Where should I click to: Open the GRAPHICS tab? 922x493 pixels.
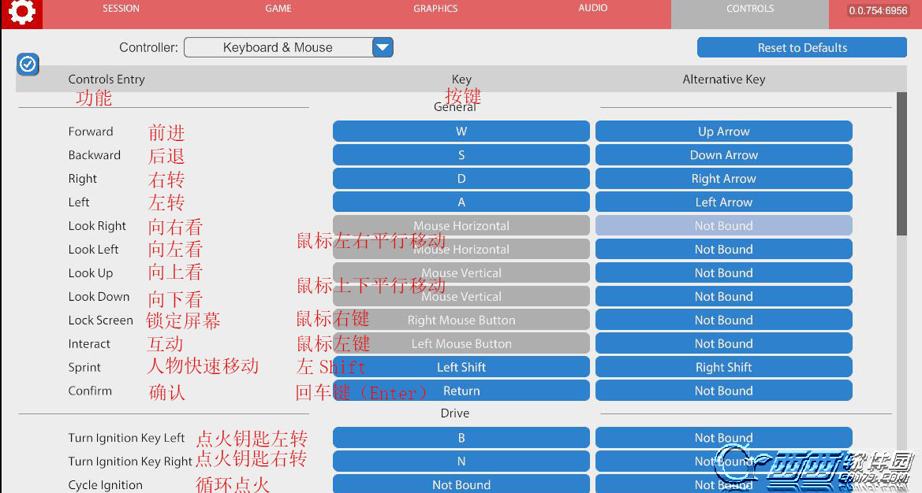coord(435,9)
